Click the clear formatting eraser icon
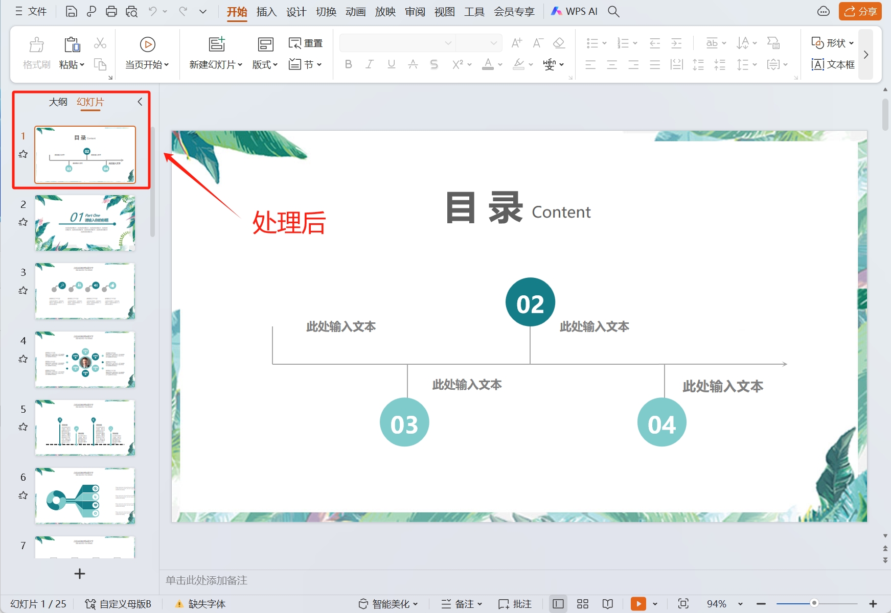 click(x=559, y=43)
